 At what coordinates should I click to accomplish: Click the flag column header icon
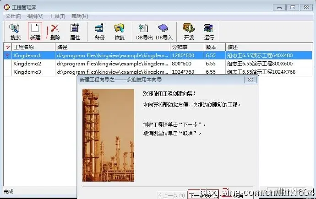coord(8,48)
